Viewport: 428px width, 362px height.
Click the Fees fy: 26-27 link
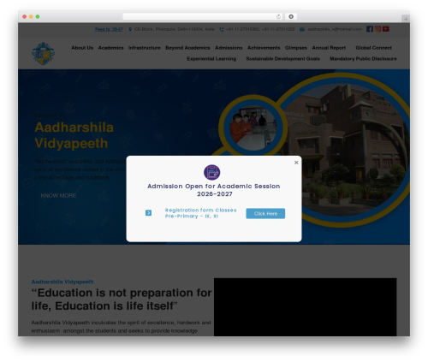(x=109, y=29)
